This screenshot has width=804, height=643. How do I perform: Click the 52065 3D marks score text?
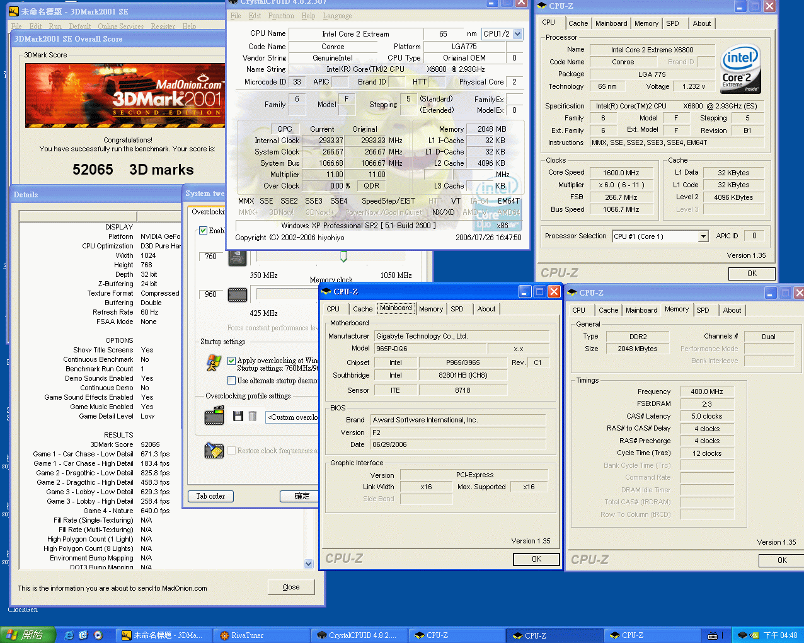(x=133, y=170)
